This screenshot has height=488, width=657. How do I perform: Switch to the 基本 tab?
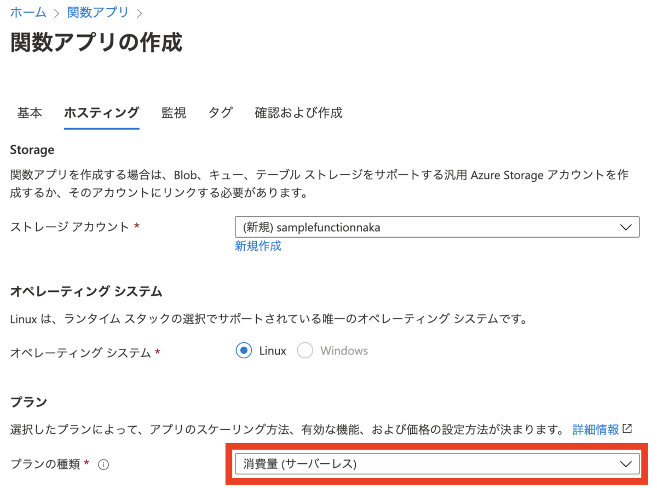[x=30, y=113]
